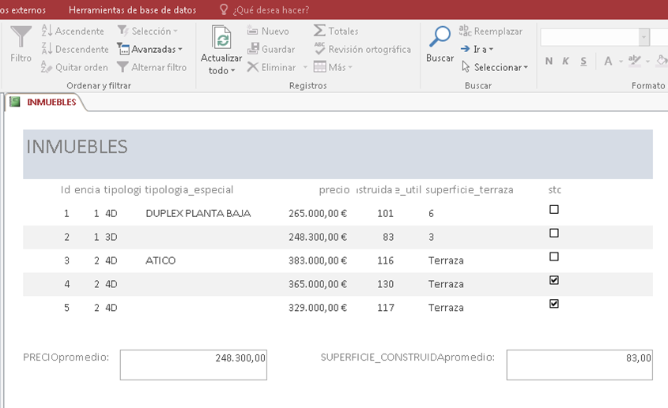Click the 130 surface value cell

coord(385,284)
